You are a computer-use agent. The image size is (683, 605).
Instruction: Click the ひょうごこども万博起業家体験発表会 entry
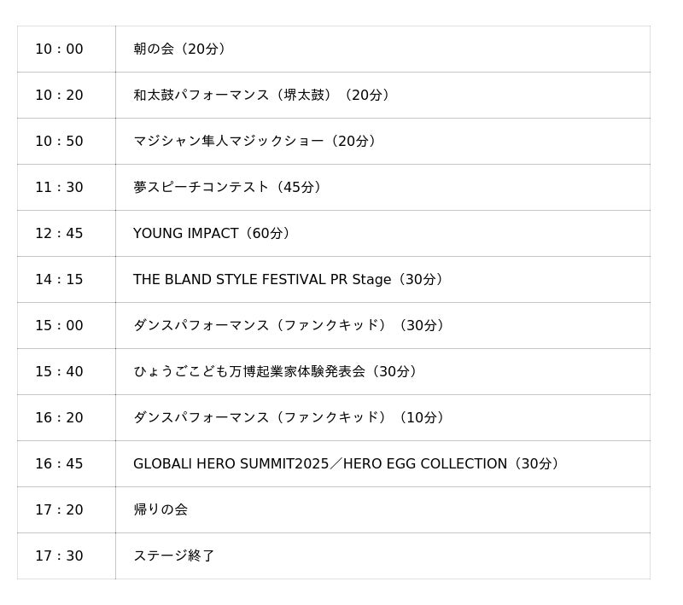click(x=277, y=372)
